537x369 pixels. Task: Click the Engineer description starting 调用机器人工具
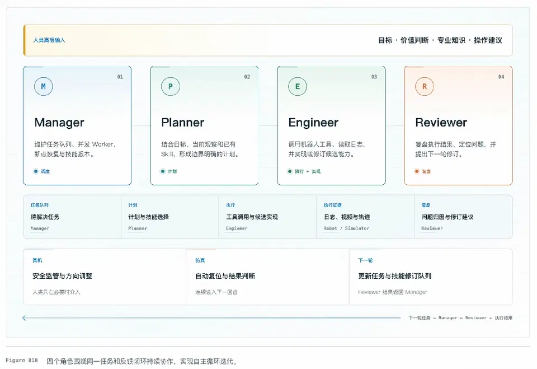(327, 149)
